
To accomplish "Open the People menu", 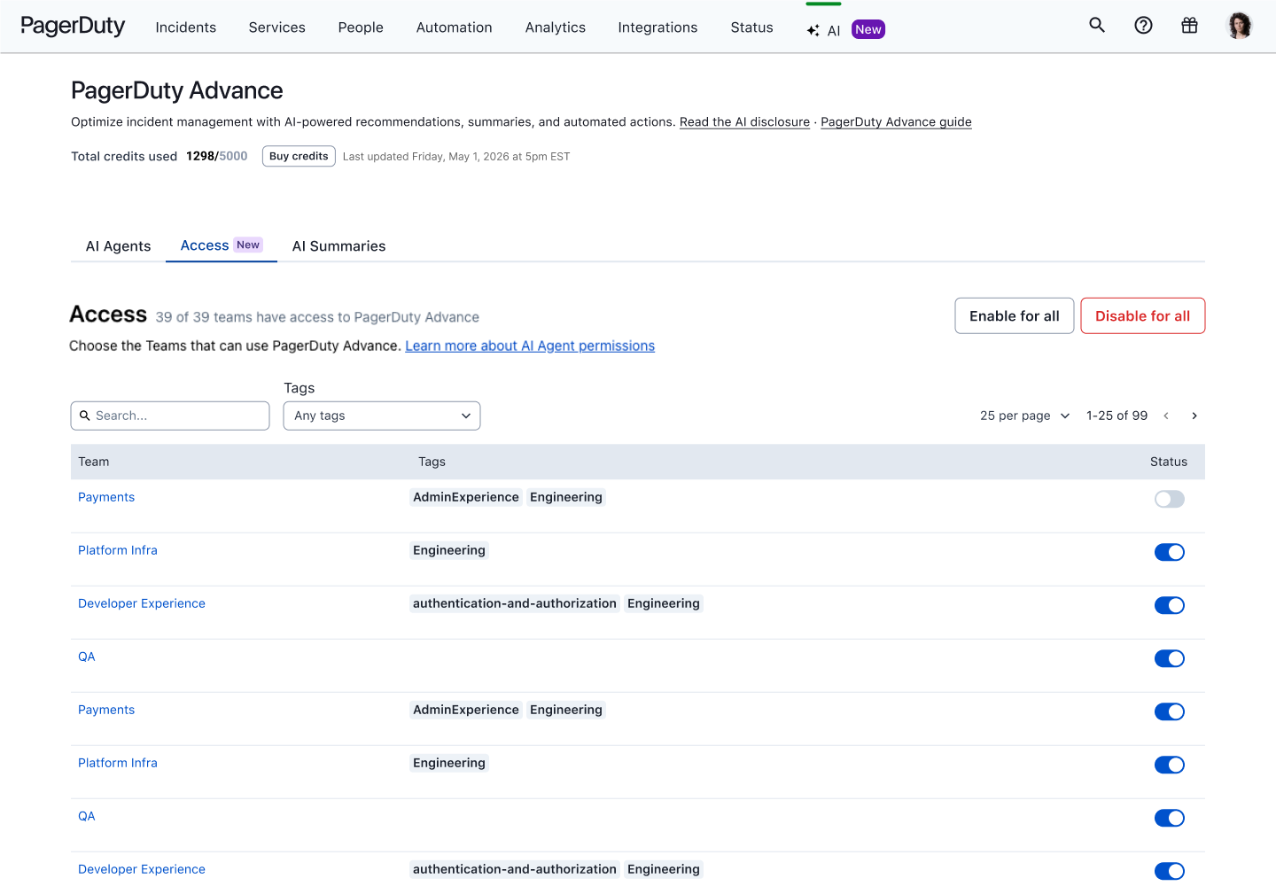I will pyautogui.click(x=361, y=27).
